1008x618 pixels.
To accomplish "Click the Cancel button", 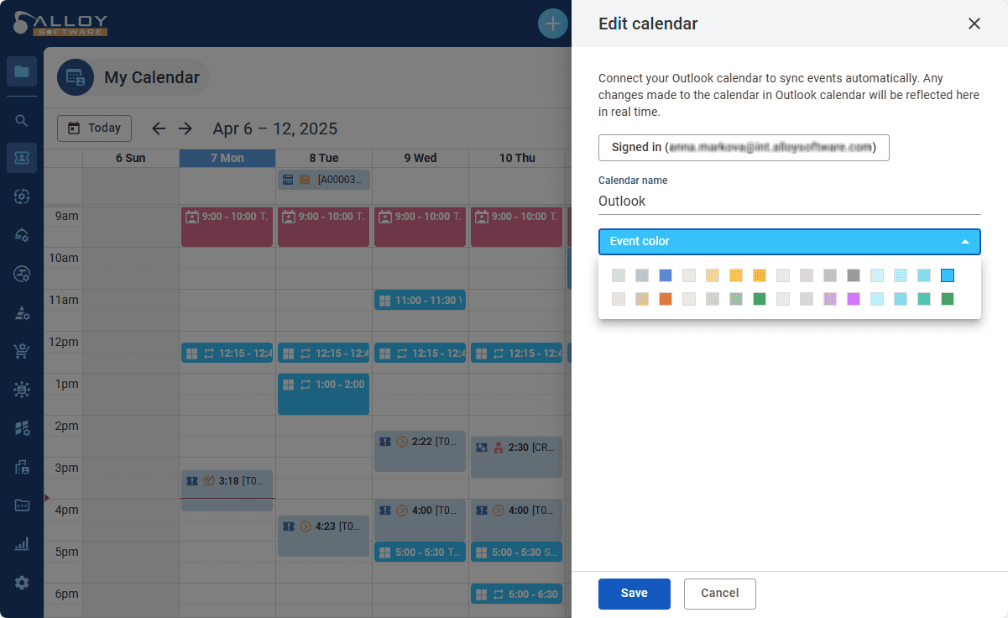I will pos(720,594).
